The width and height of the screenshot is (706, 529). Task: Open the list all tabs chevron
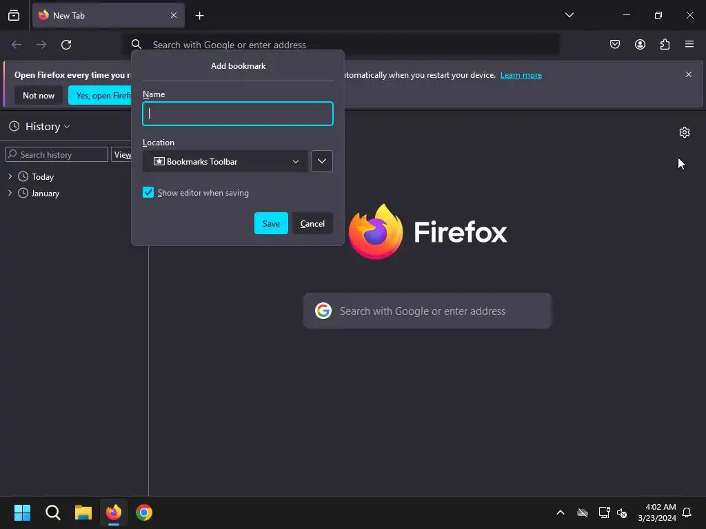click(569, 15)
